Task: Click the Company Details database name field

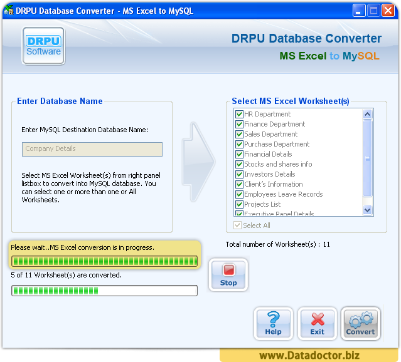Action: (92, 149)
